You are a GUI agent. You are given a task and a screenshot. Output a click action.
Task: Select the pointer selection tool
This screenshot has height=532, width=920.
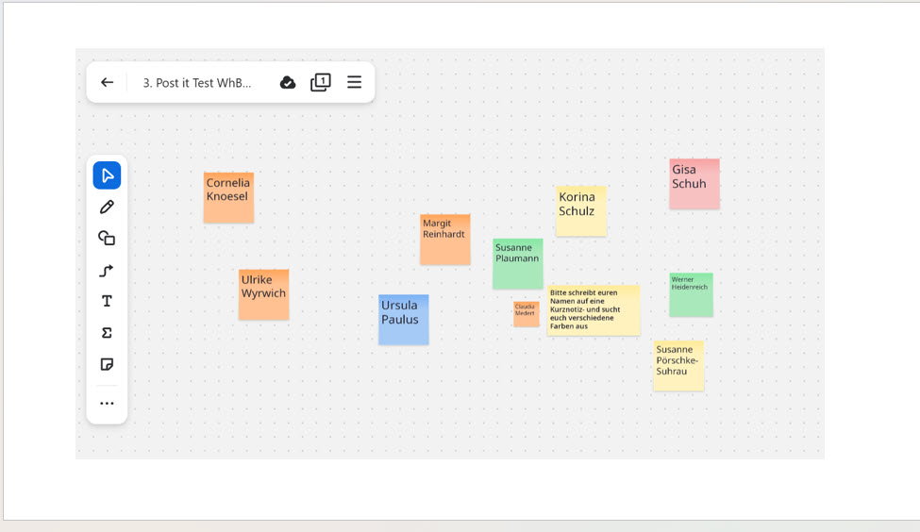pyautogui.click(x=107, y=175)
